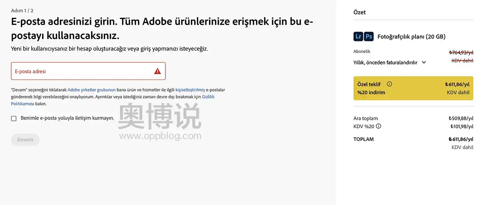Click the Devam button

pyautogui.click(x=25, y=139)
